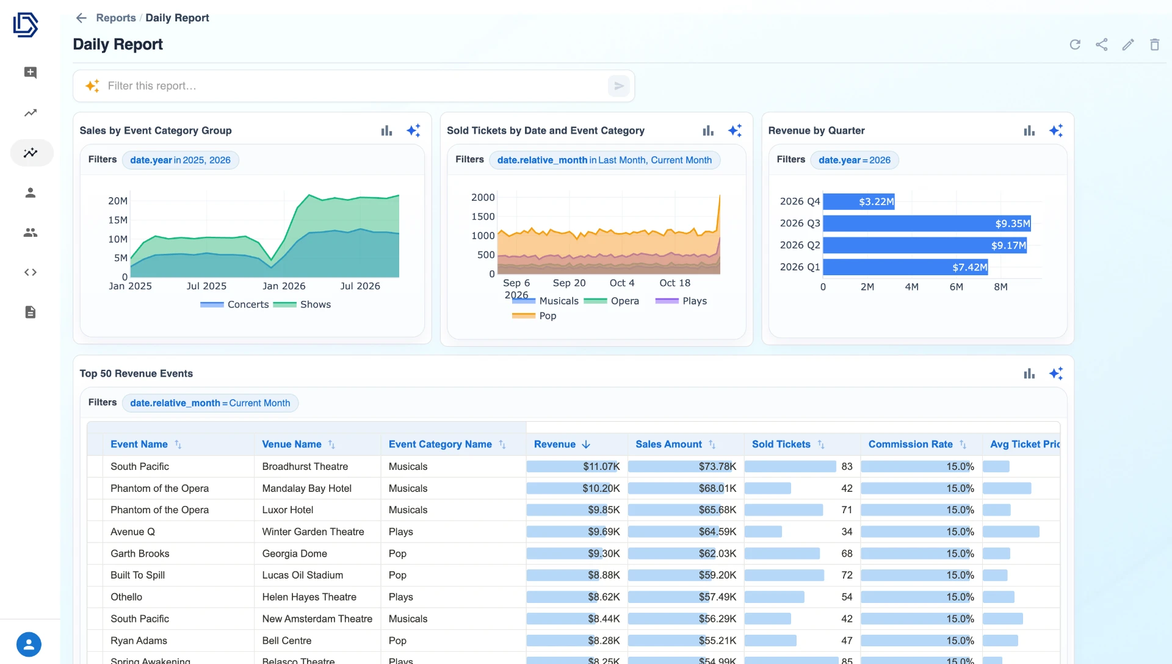Click the date.year in 2025, 2026 filter chip
Screen dimensions: 1172x664
180,160
